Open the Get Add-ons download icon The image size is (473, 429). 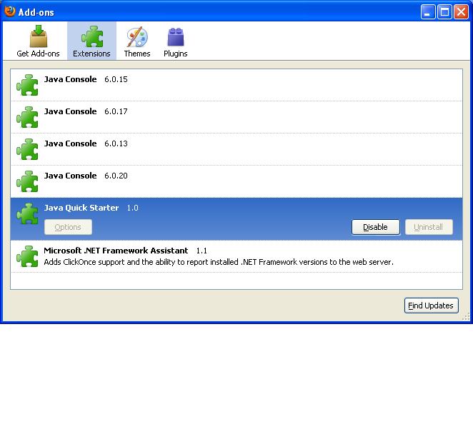[39, 36]
